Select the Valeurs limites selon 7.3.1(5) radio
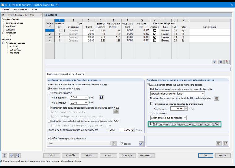This screenshot has width=235, height=168. [x=49, y=88]
